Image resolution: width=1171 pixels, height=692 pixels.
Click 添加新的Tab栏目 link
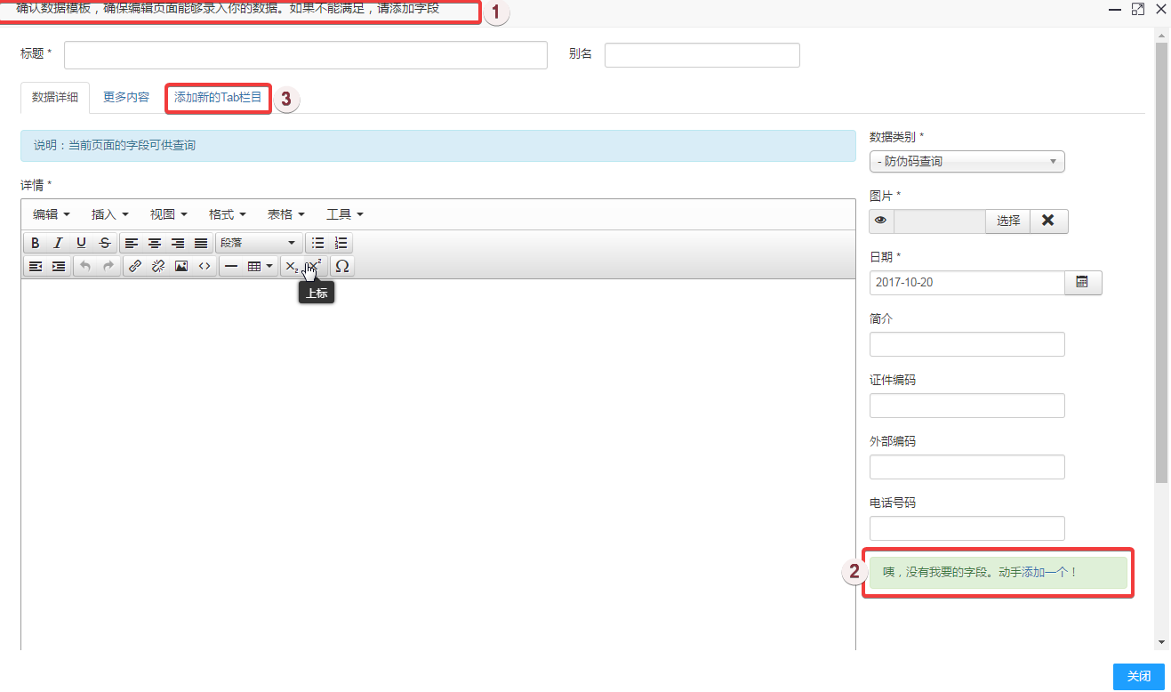219,98
